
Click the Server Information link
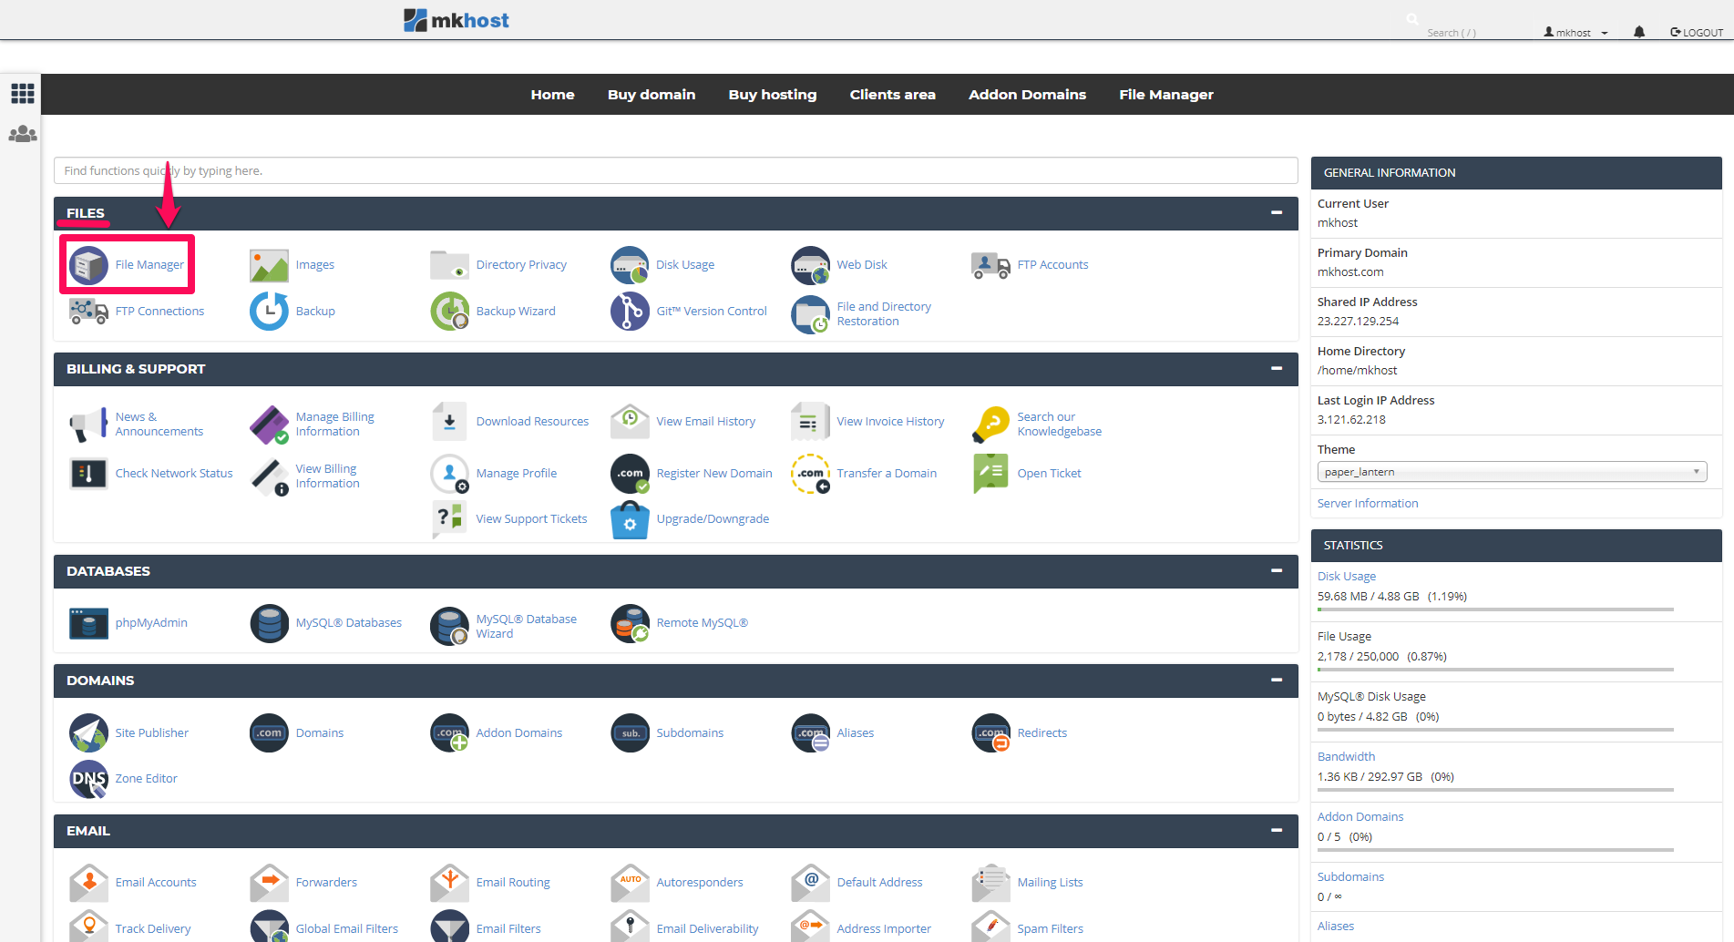[x=1367, y=504]
